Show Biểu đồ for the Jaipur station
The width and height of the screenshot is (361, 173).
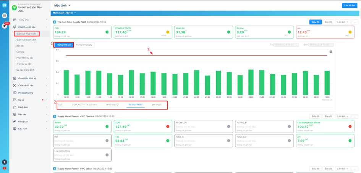point(315,169)
